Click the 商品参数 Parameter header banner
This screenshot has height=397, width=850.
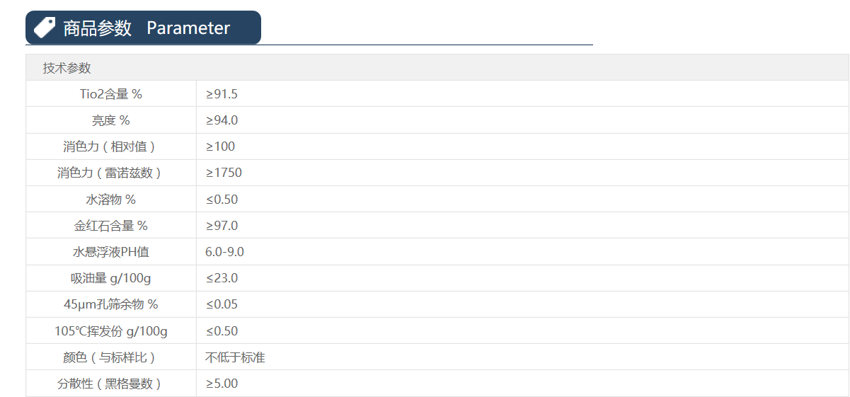click(x=146, y=28)
